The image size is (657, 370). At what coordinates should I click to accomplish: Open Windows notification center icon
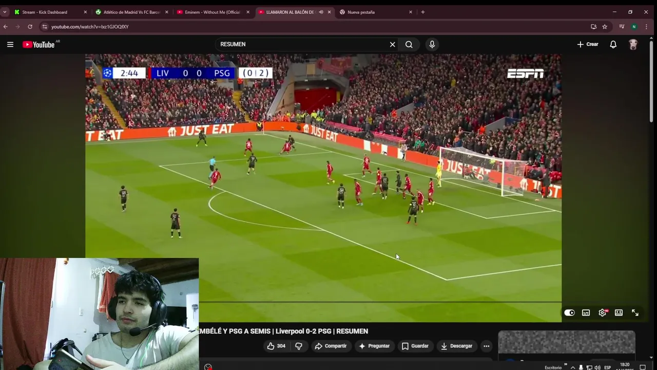(643, 367)
